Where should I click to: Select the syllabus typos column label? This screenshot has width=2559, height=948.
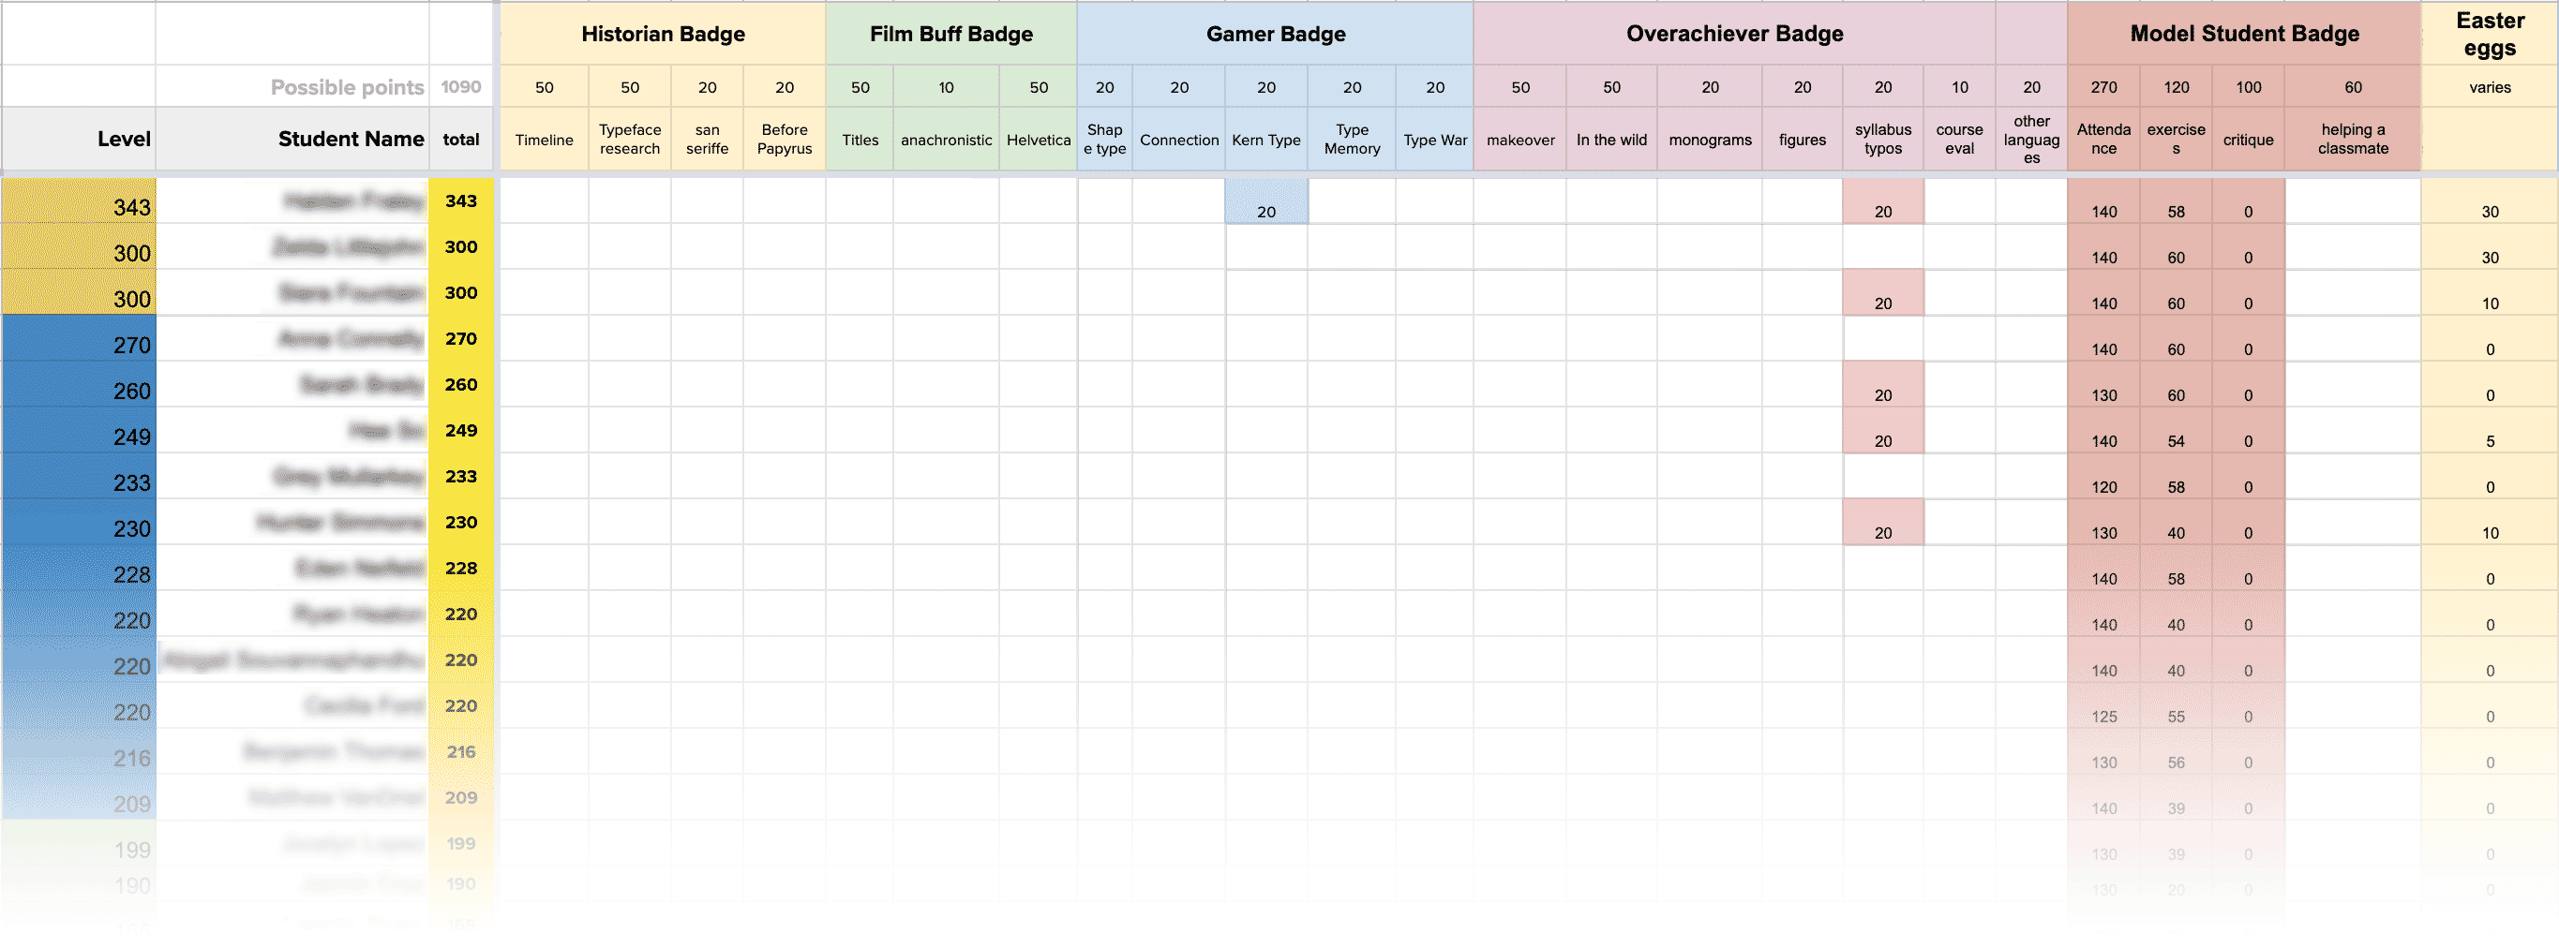pos(1882,139)
